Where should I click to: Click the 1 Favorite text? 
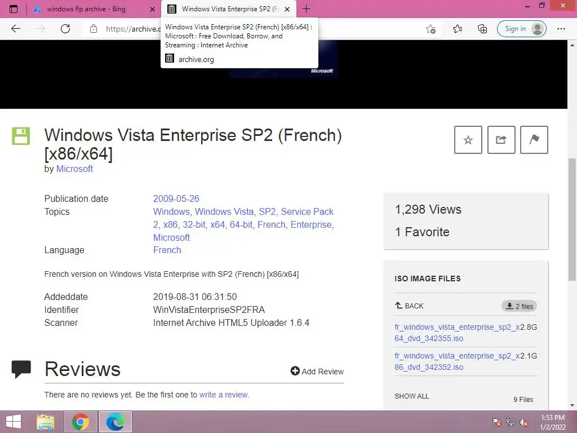click(422, 232)
